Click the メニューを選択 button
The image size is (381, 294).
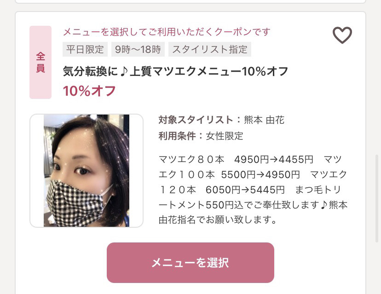(190, 263)
